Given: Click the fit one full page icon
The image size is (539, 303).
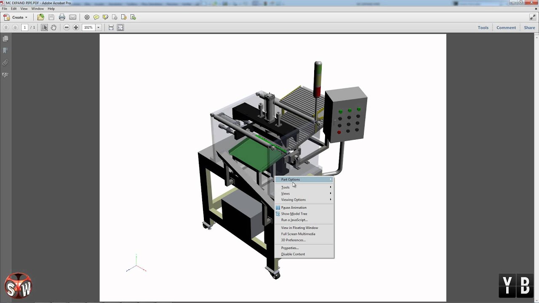Looking at the screenshot, I should 120,27.
